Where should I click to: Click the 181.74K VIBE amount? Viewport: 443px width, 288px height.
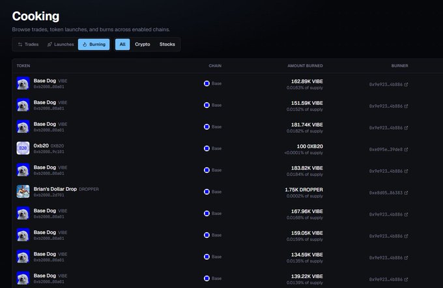[307, 124]
